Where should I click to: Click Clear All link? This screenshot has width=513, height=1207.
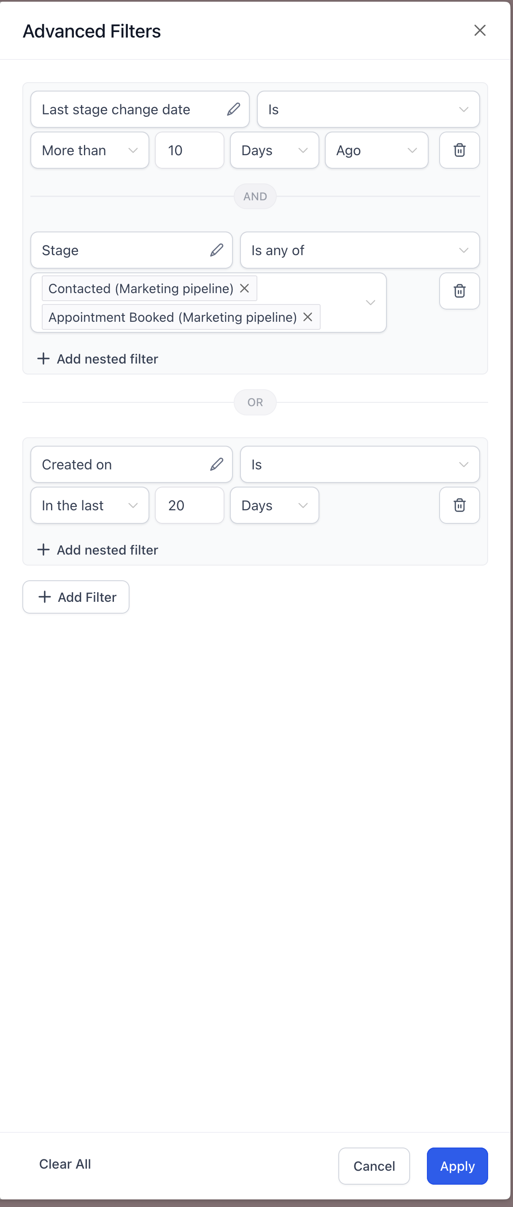pos(65,1164)
